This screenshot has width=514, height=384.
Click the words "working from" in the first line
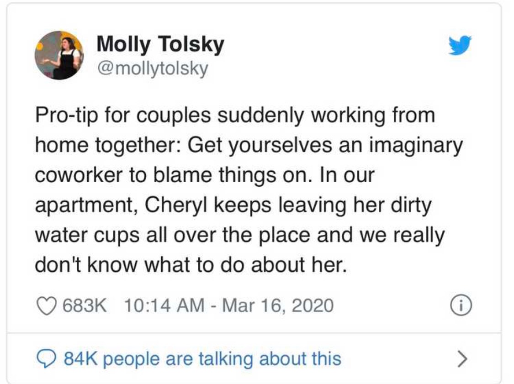click(373, 116)
